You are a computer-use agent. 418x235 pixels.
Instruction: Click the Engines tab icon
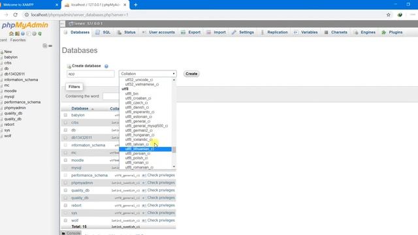coord(356,32)
